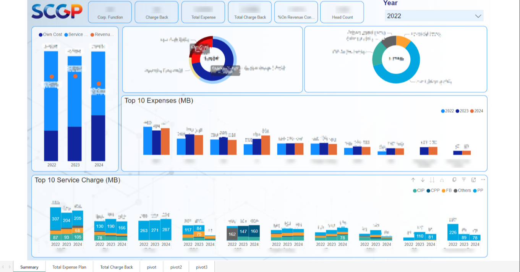This screenshot has height=272, width=520.
Task: Select the Total Charge Back card
Action: point(250,12)
